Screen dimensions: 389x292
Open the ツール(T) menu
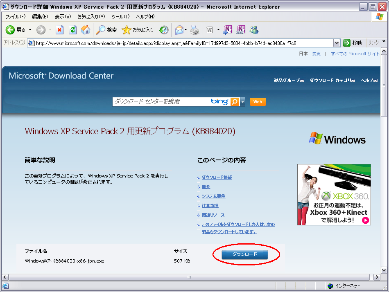pos(120,17)
